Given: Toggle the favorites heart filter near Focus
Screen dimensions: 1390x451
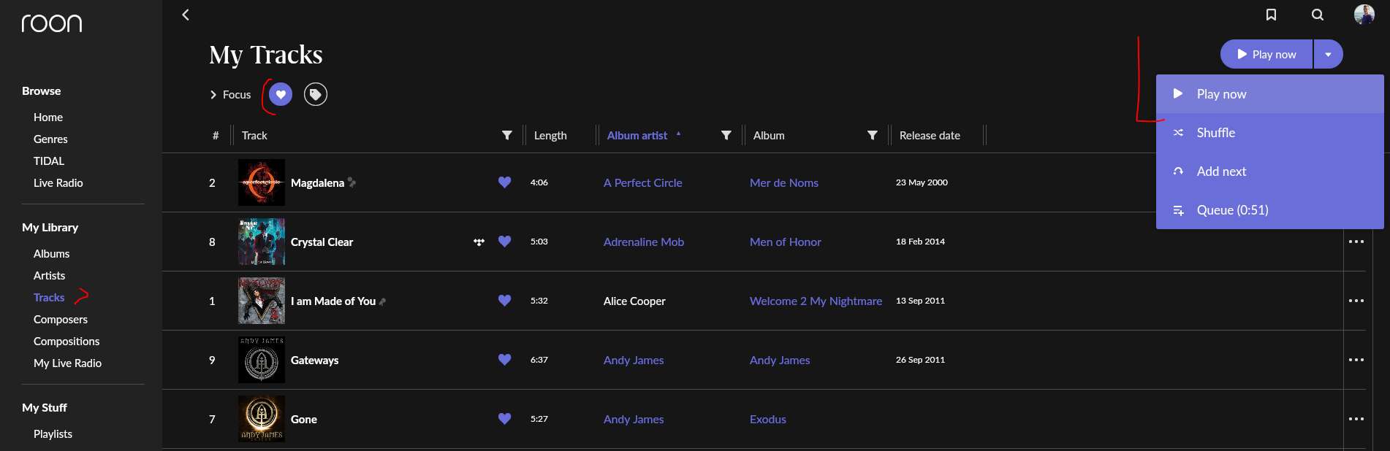Looking at the screenshot, I should click(281, 94).
